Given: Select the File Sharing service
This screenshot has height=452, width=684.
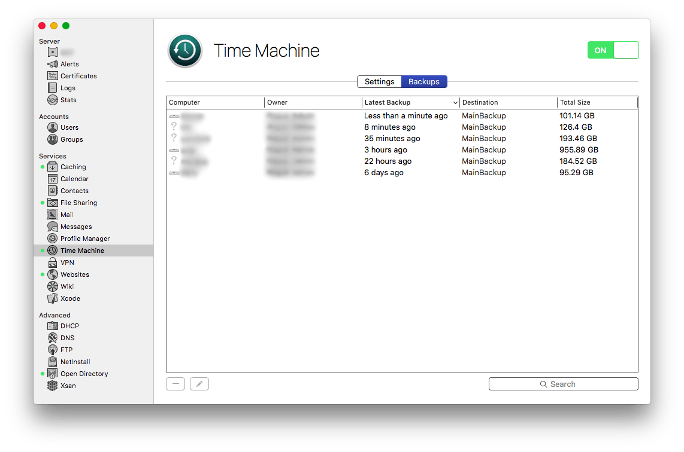Looking at the screenshot, I should tap(72, 203).
